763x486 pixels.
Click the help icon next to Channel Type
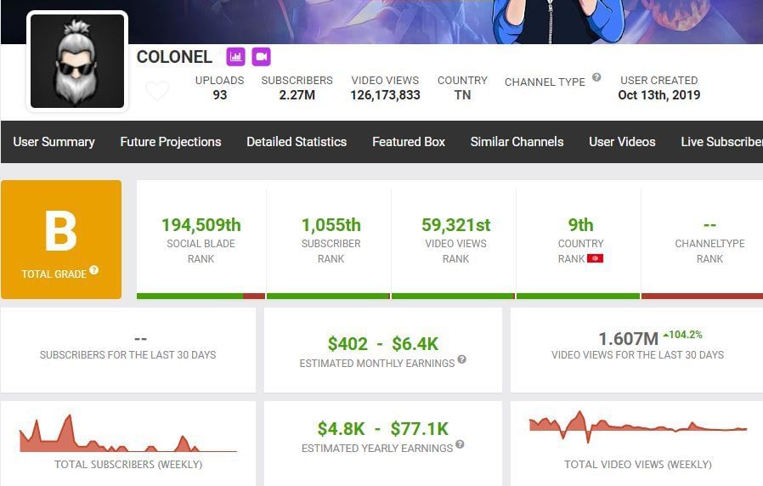(x=596, y=77)
